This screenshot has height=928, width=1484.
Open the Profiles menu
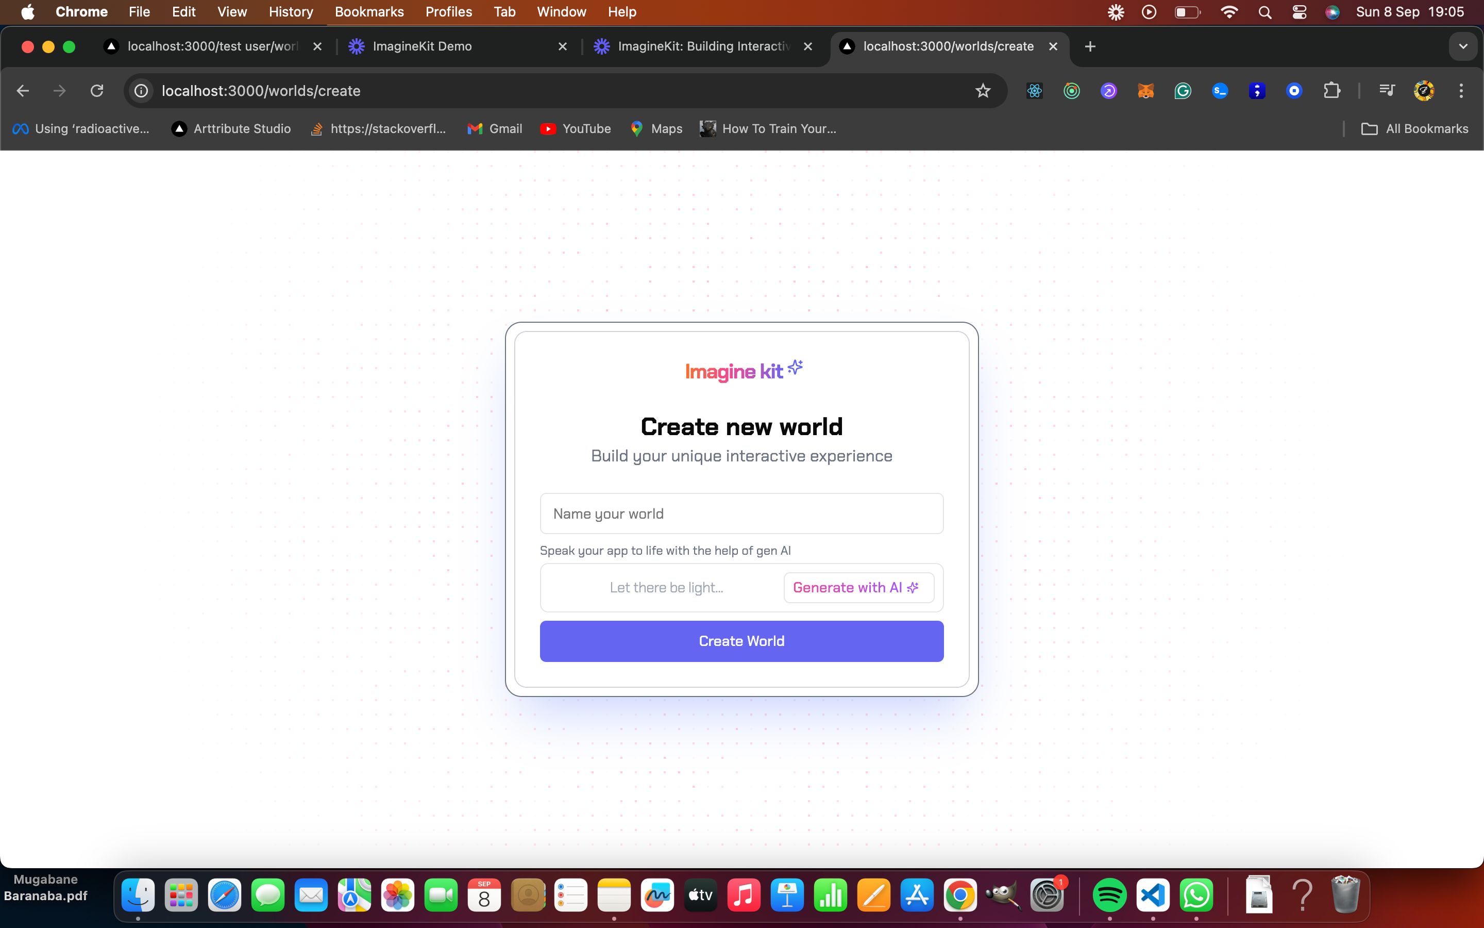448,12
